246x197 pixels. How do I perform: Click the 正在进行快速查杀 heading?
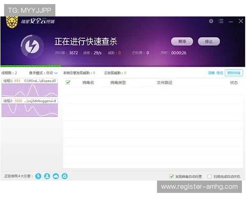click(x=86, y=41)
